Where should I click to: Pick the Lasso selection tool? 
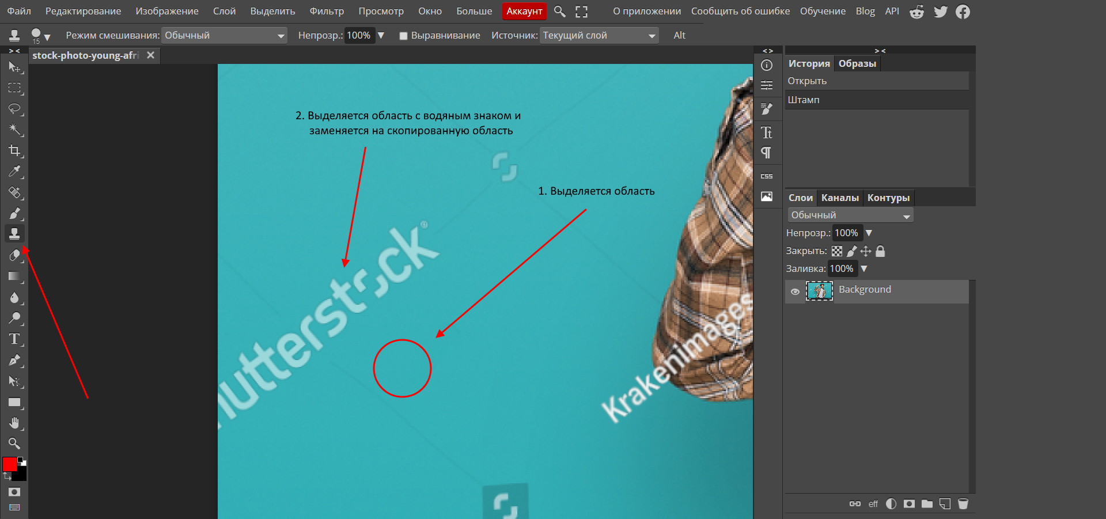(x=14, y=109)
